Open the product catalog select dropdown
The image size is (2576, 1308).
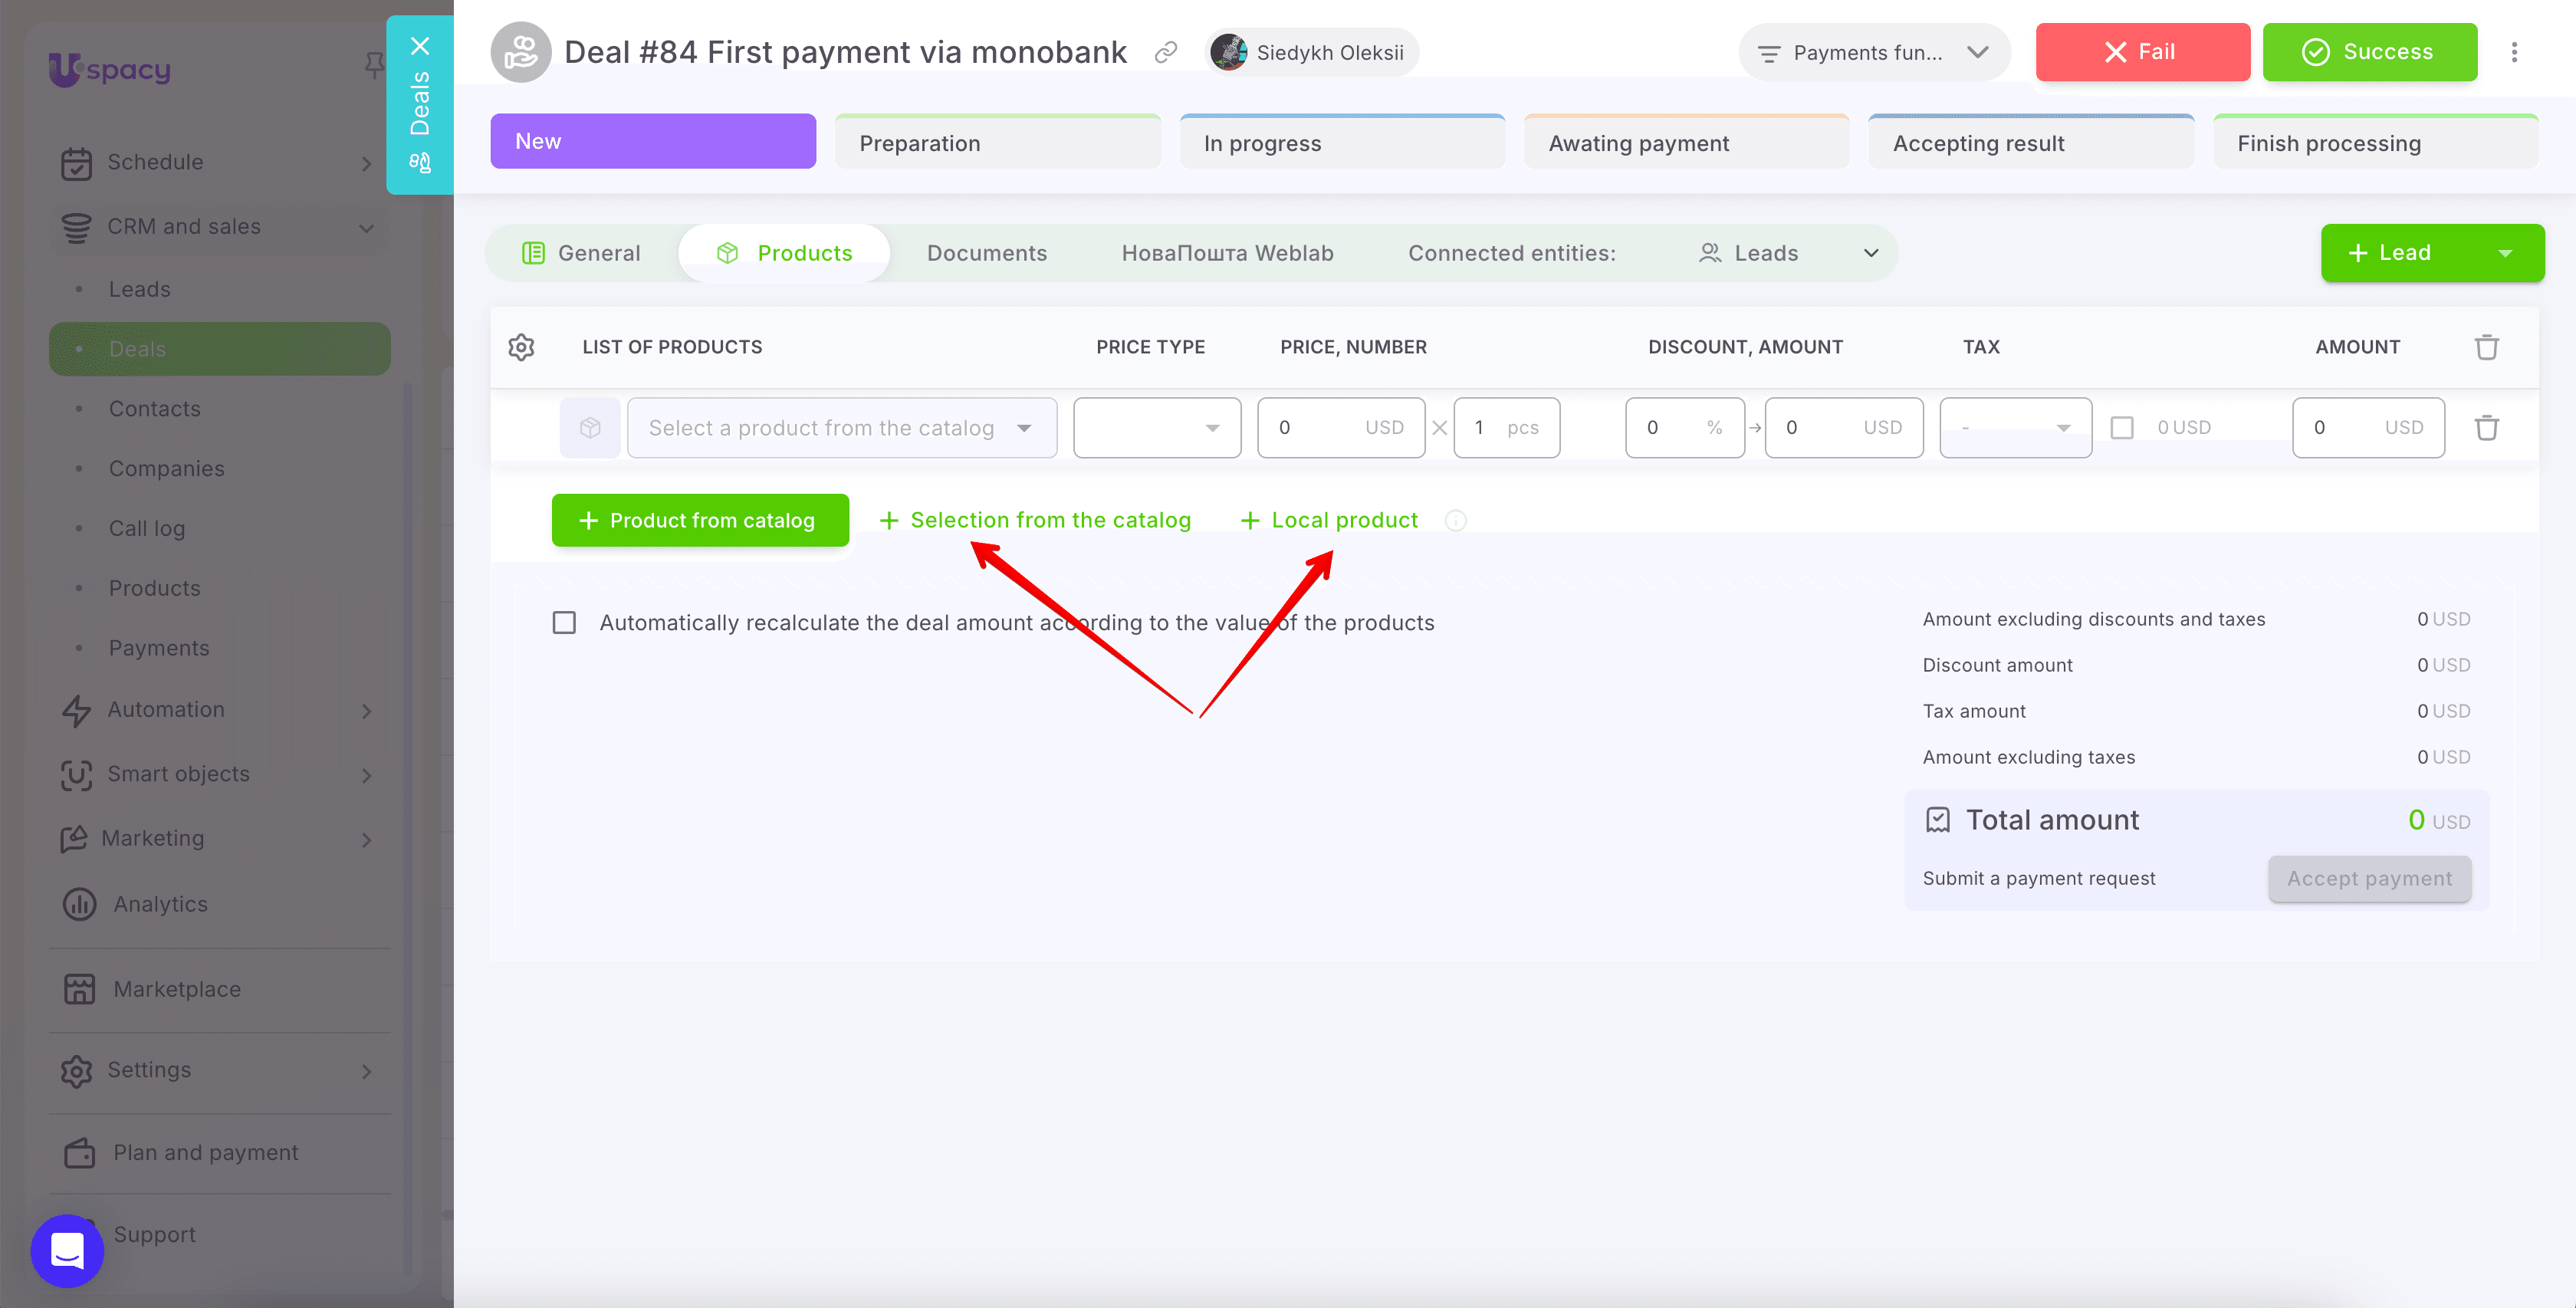pos(842,428)
